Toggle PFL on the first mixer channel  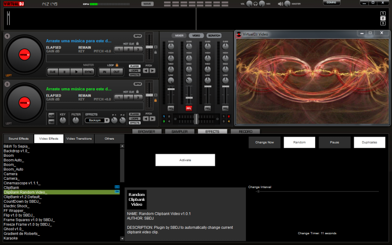(x=171, y=108)
